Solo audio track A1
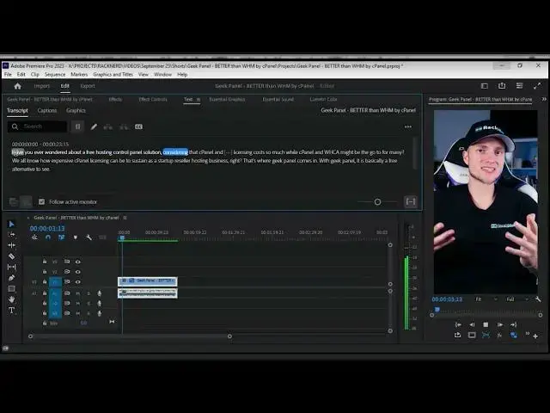The width and height of the screenshot is (550, 413). pos(89,293)
